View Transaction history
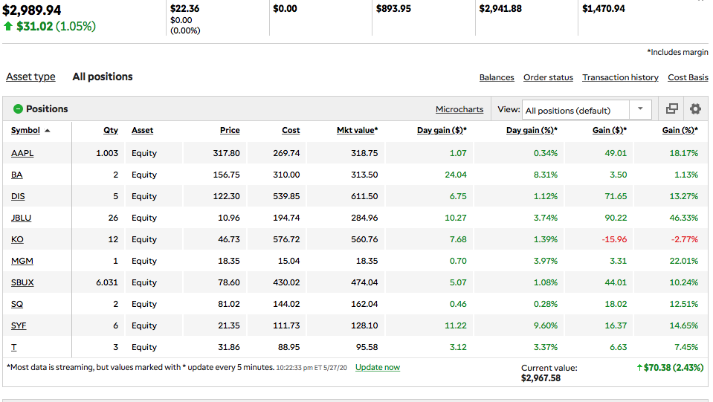713x402 pixels. click(x=620, y=77)
